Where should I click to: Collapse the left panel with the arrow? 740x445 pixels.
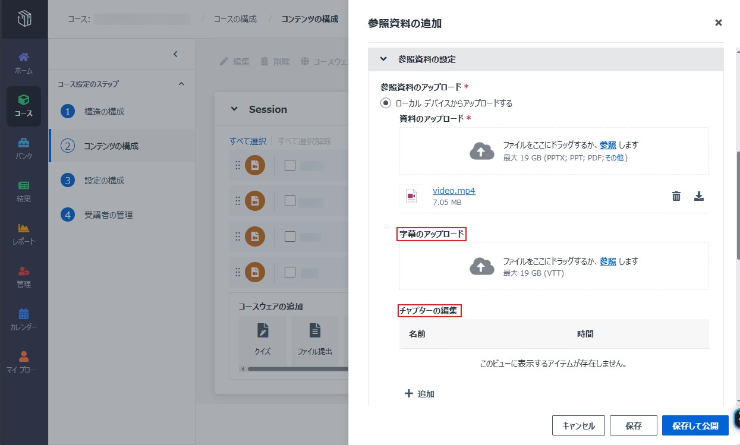click(x=175, y=53)
